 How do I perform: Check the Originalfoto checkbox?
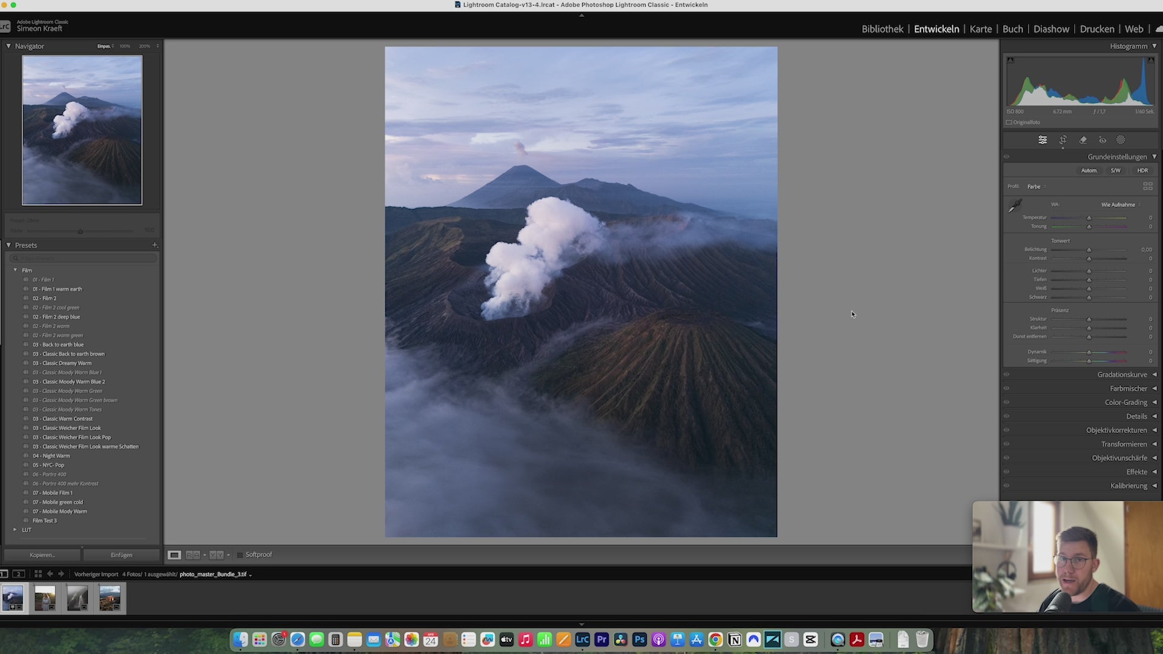click(1009, 122)
